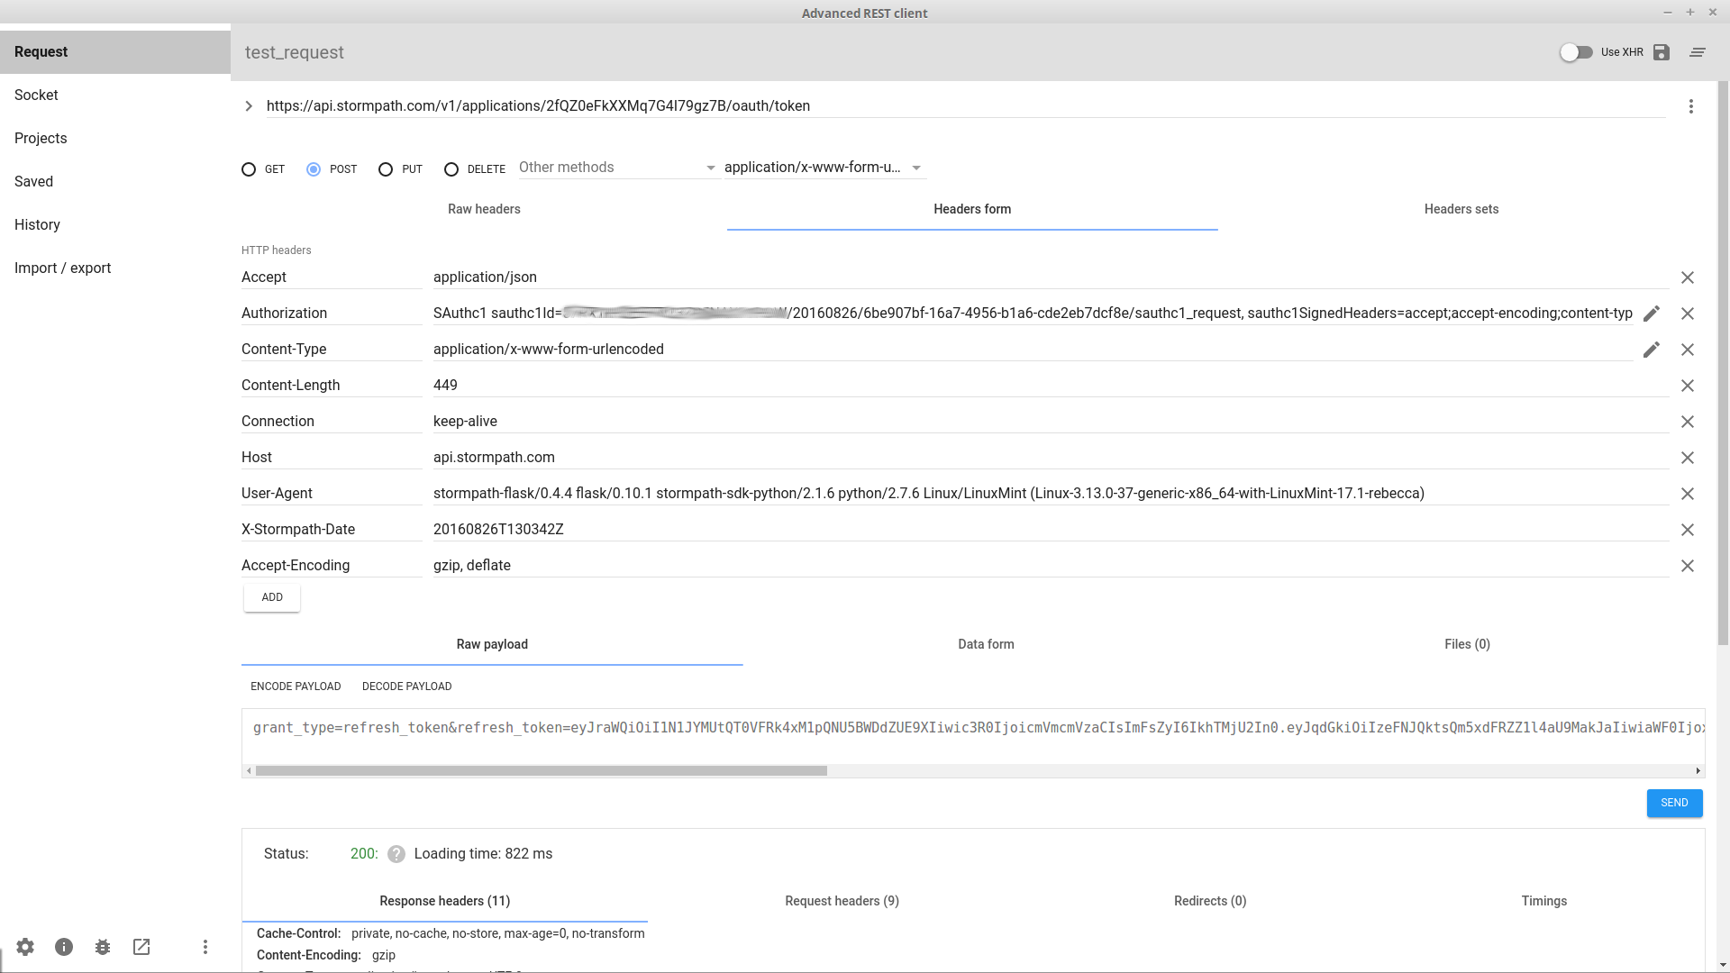Switch to Headers sets tab
The width and height of the screenshot is (1730, 973).
pos(1461,209)
